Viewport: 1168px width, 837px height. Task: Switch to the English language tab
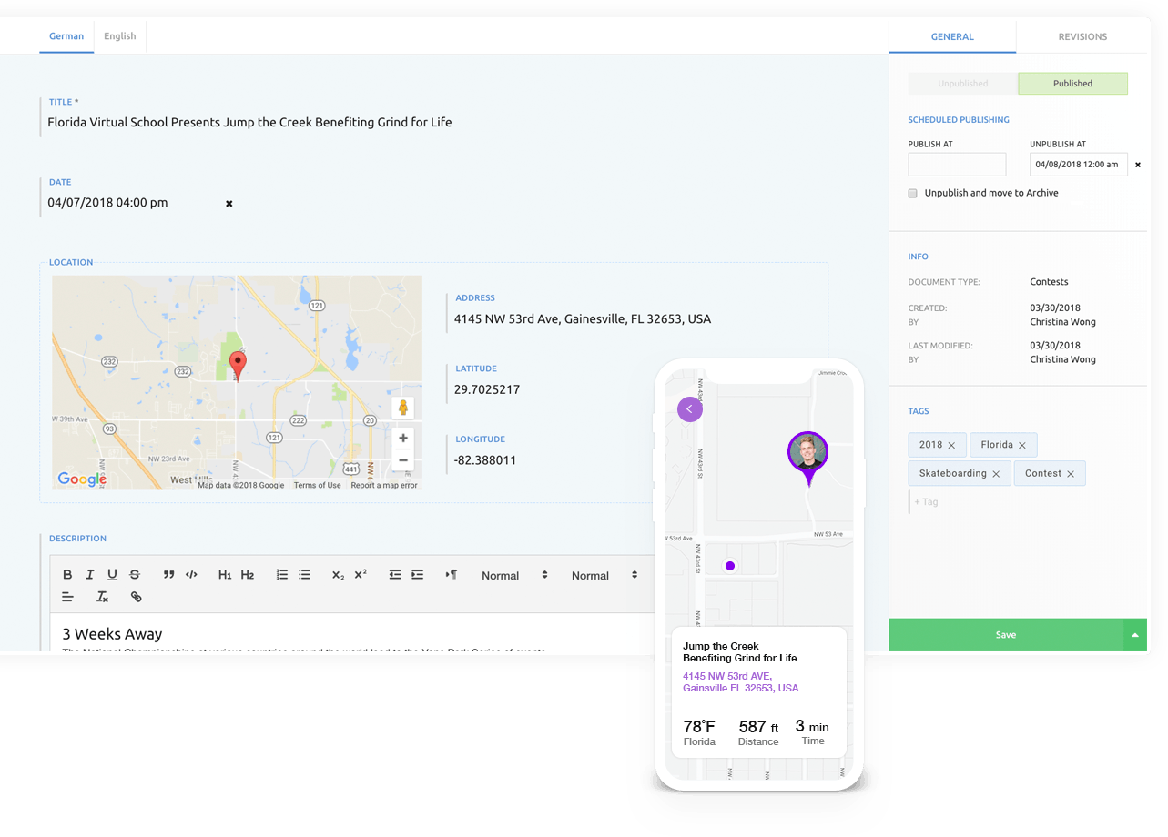pos(119,36)
